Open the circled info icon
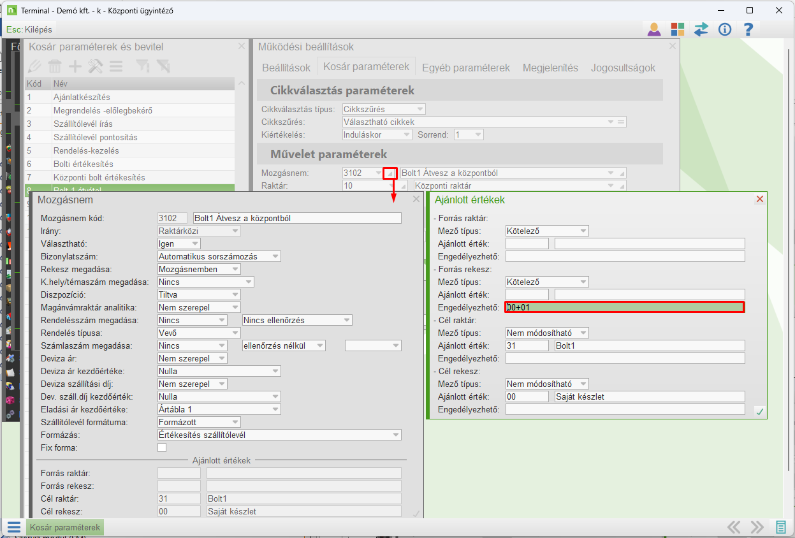The height and width of the screenshot is (538, 795). click(x=725, y=29)
